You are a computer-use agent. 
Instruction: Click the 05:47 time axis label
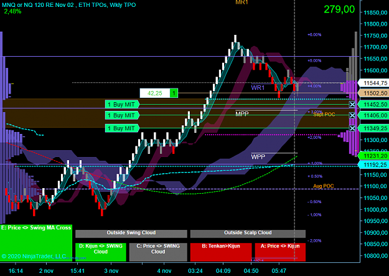click(x=279, y=271)
